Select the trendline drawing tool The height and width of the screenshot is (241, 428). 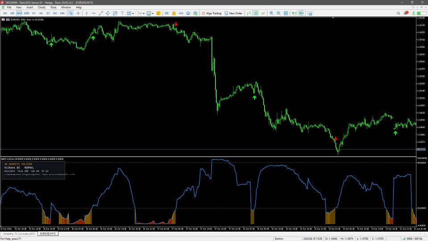coord(101,13)
